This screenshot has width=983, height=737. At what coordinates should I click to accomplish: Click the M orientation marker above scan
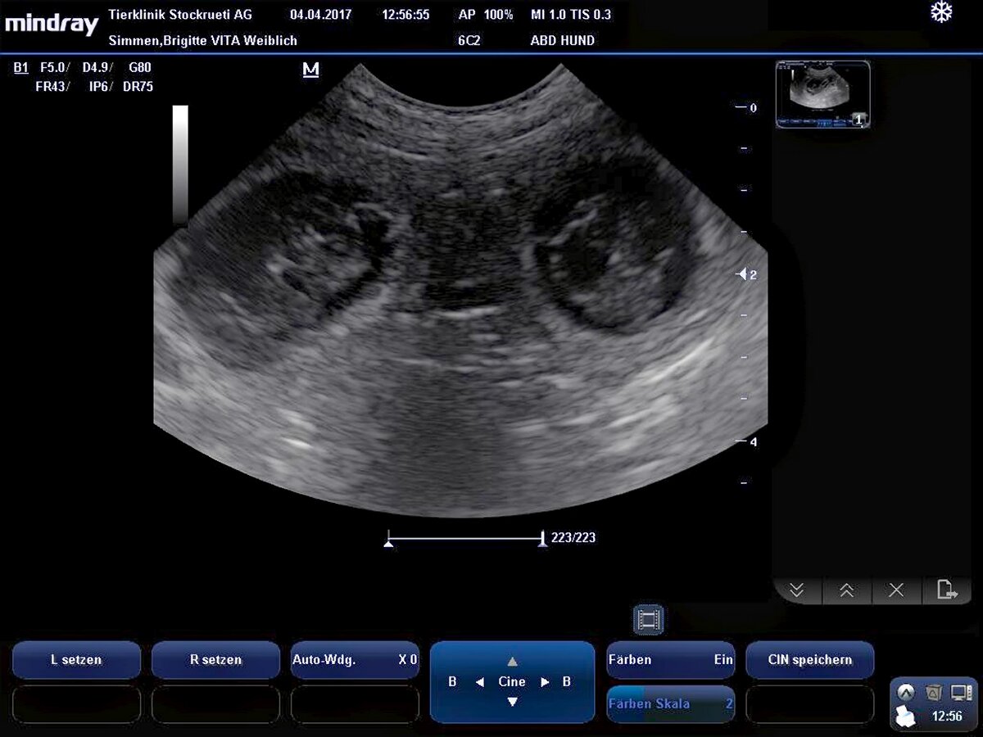pyautogui.click(x=310, y=70)
